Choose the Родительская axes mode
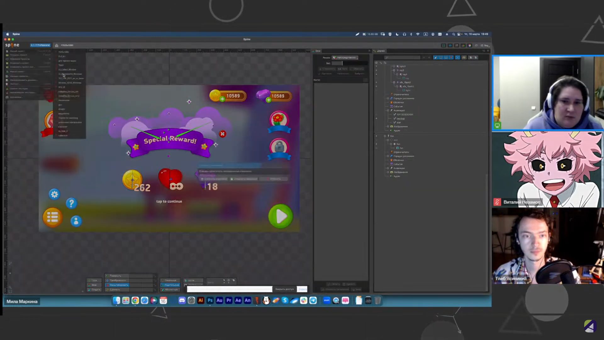Viewport: 604px width, 340px height. 170,285
